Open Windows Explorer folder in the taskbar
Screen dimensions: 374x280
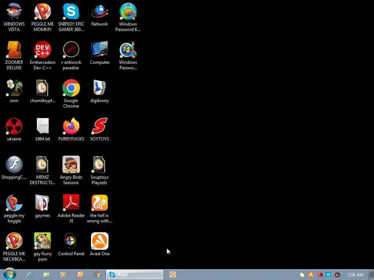click(x=46, y=275)
